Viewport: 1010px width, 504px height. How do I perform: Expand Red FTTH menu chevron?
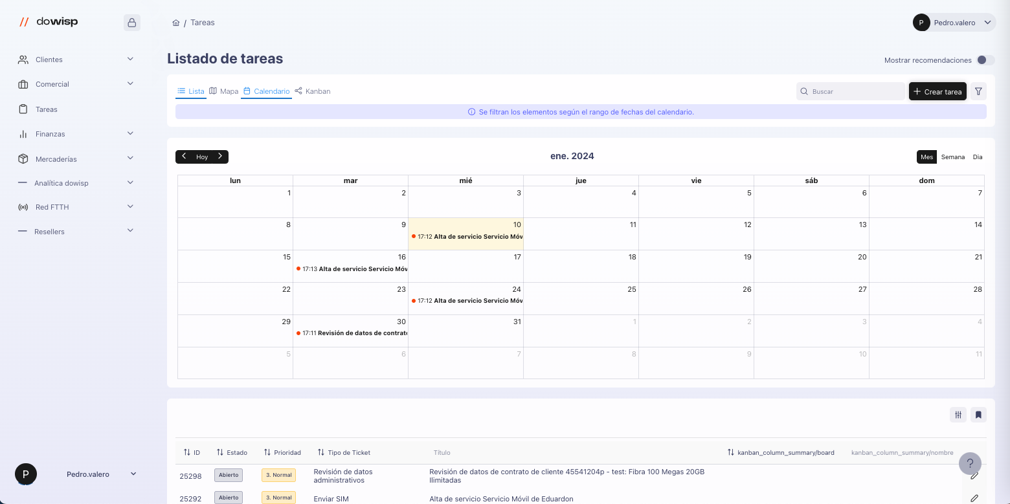click(x=130, y=206)
